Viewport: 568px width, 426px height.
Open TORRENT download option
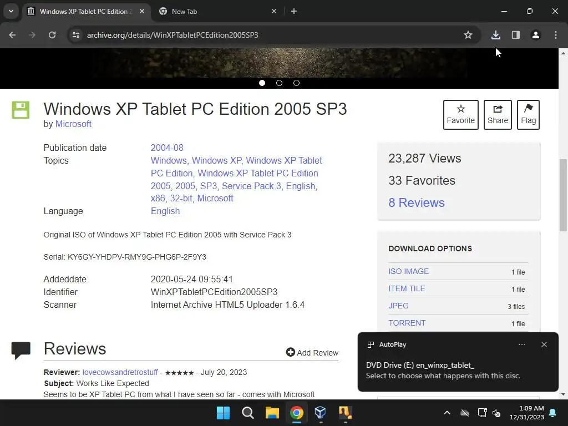point(407,323)
